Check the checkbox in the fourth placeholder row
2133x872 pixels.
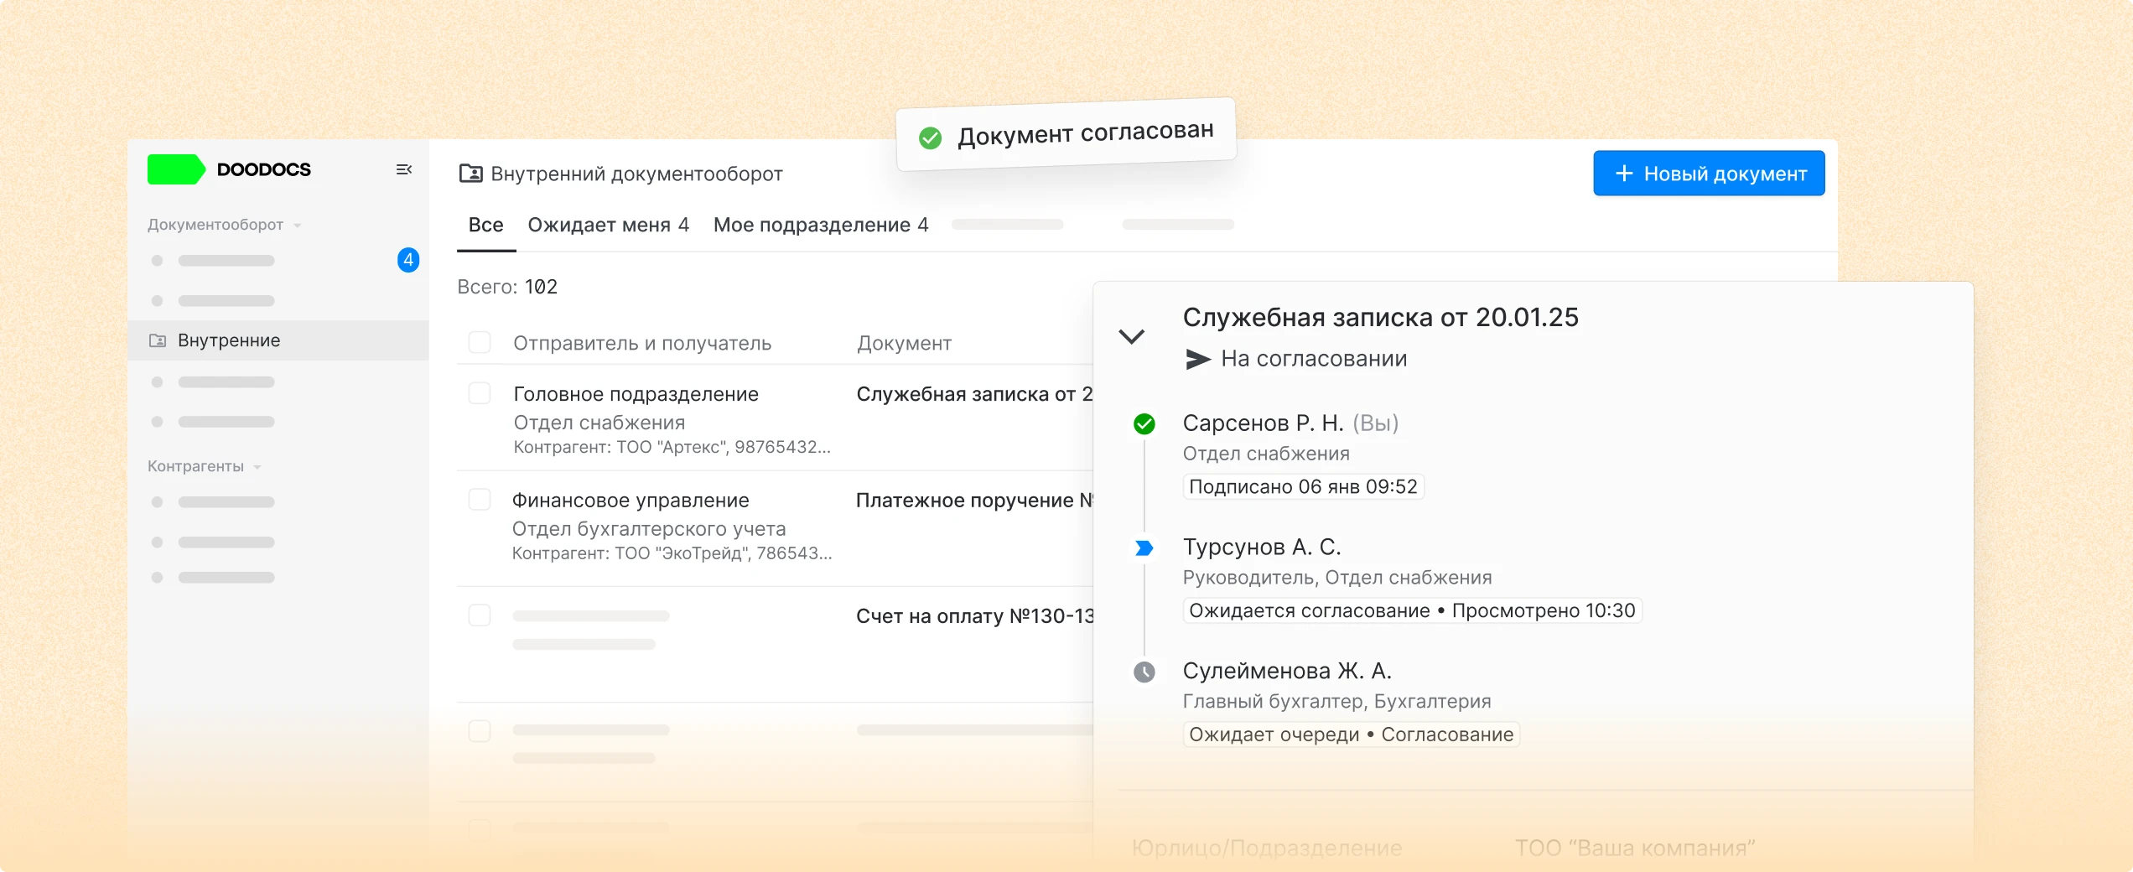click(x=480, y=730)
